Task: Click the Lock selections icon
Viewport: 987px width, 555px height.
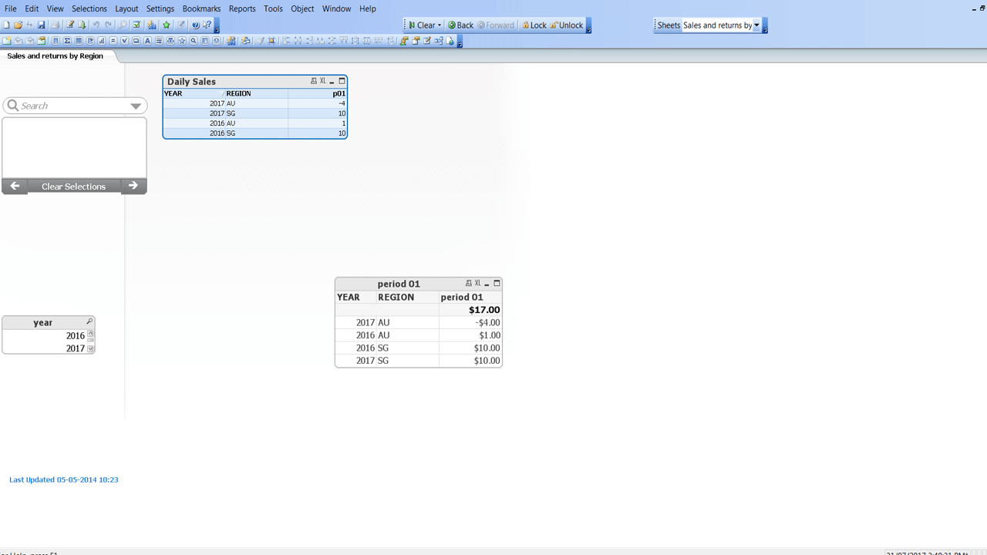Action: 534,25
